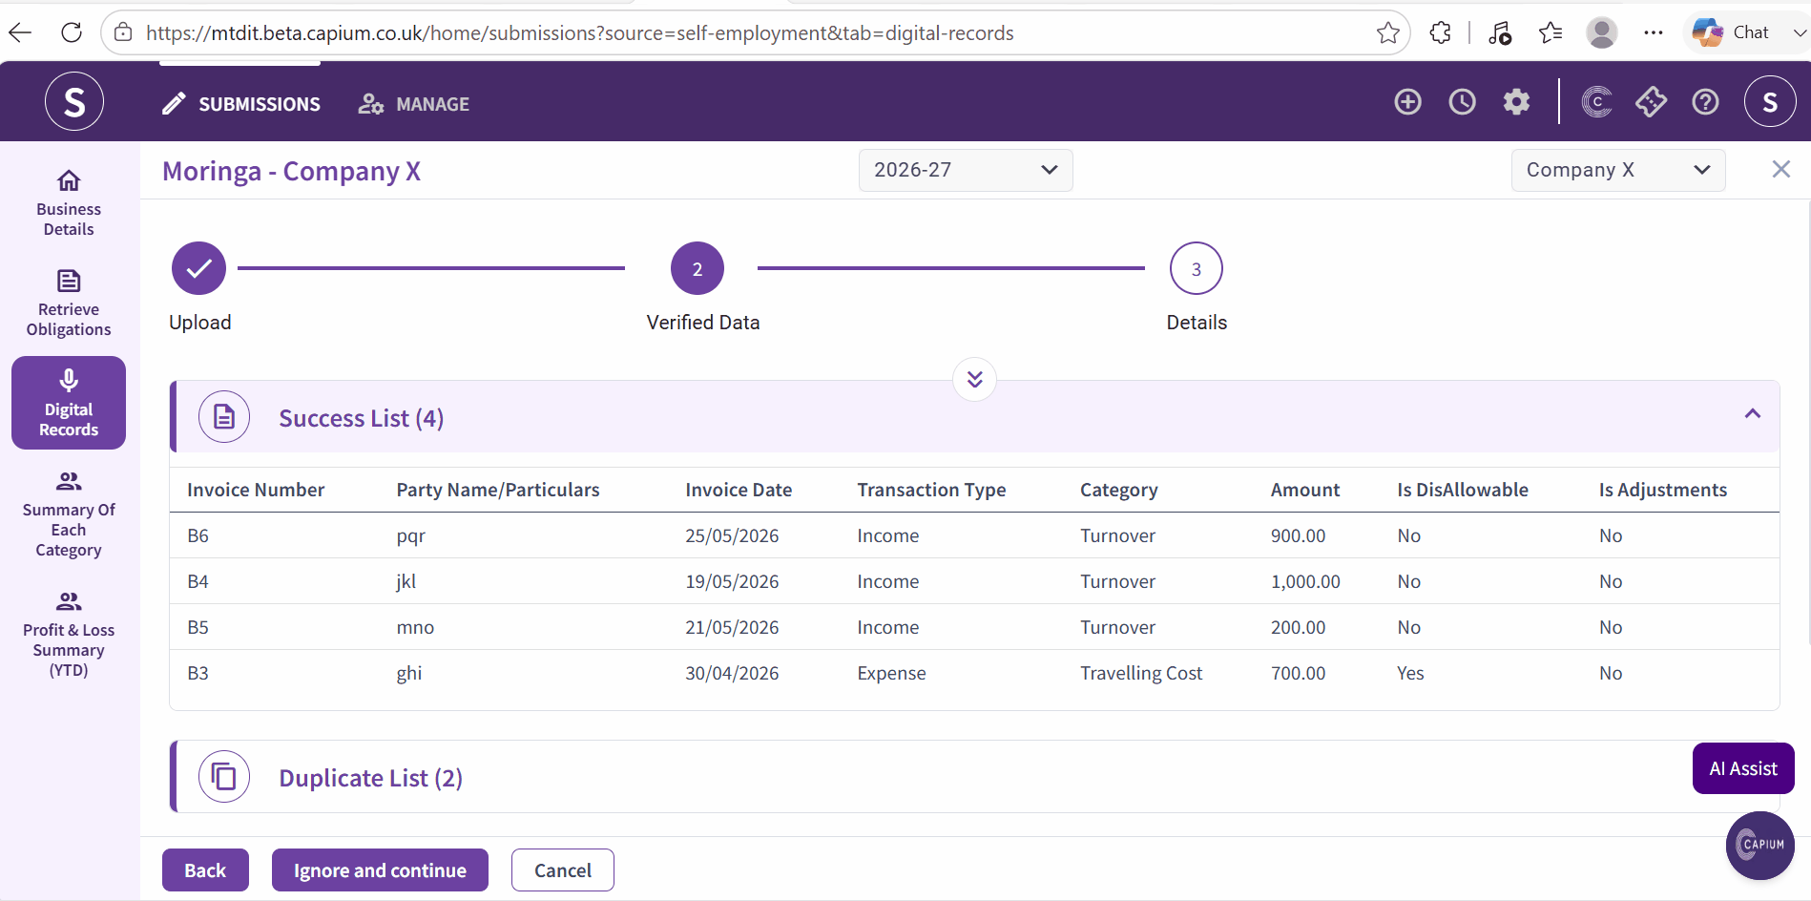The width and height of the screenshot is (1811, 901).
Task: Select step 2 Verified Data
Action: coord(697,269)
